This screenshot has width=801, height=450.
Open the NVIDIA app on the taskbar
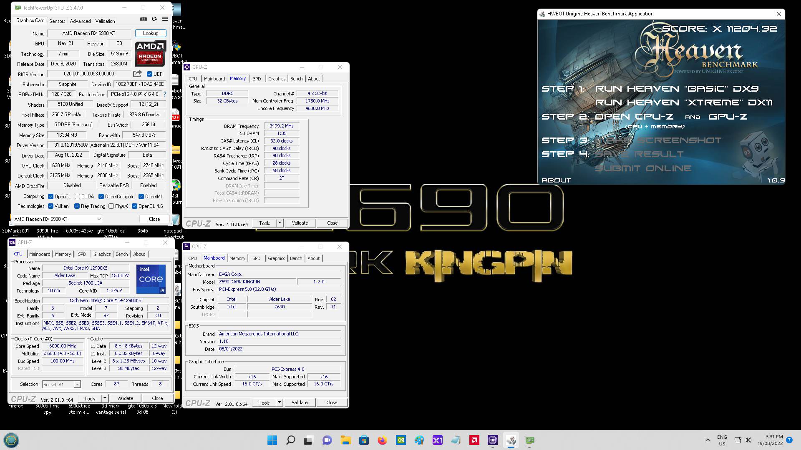click(400, 440)
